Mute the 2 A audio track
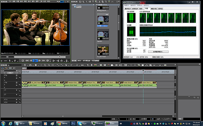The image size is (203, 126). point(16,102)
